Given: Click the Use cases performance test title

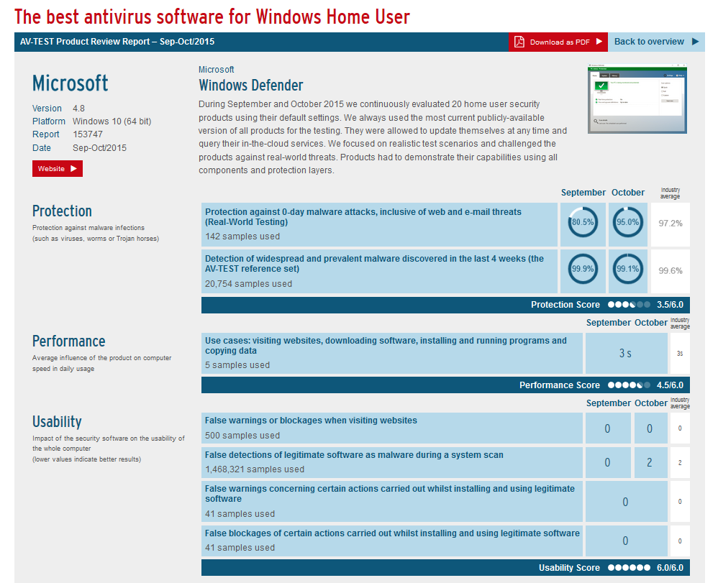Looking at the screenshot, I should 386,346.
